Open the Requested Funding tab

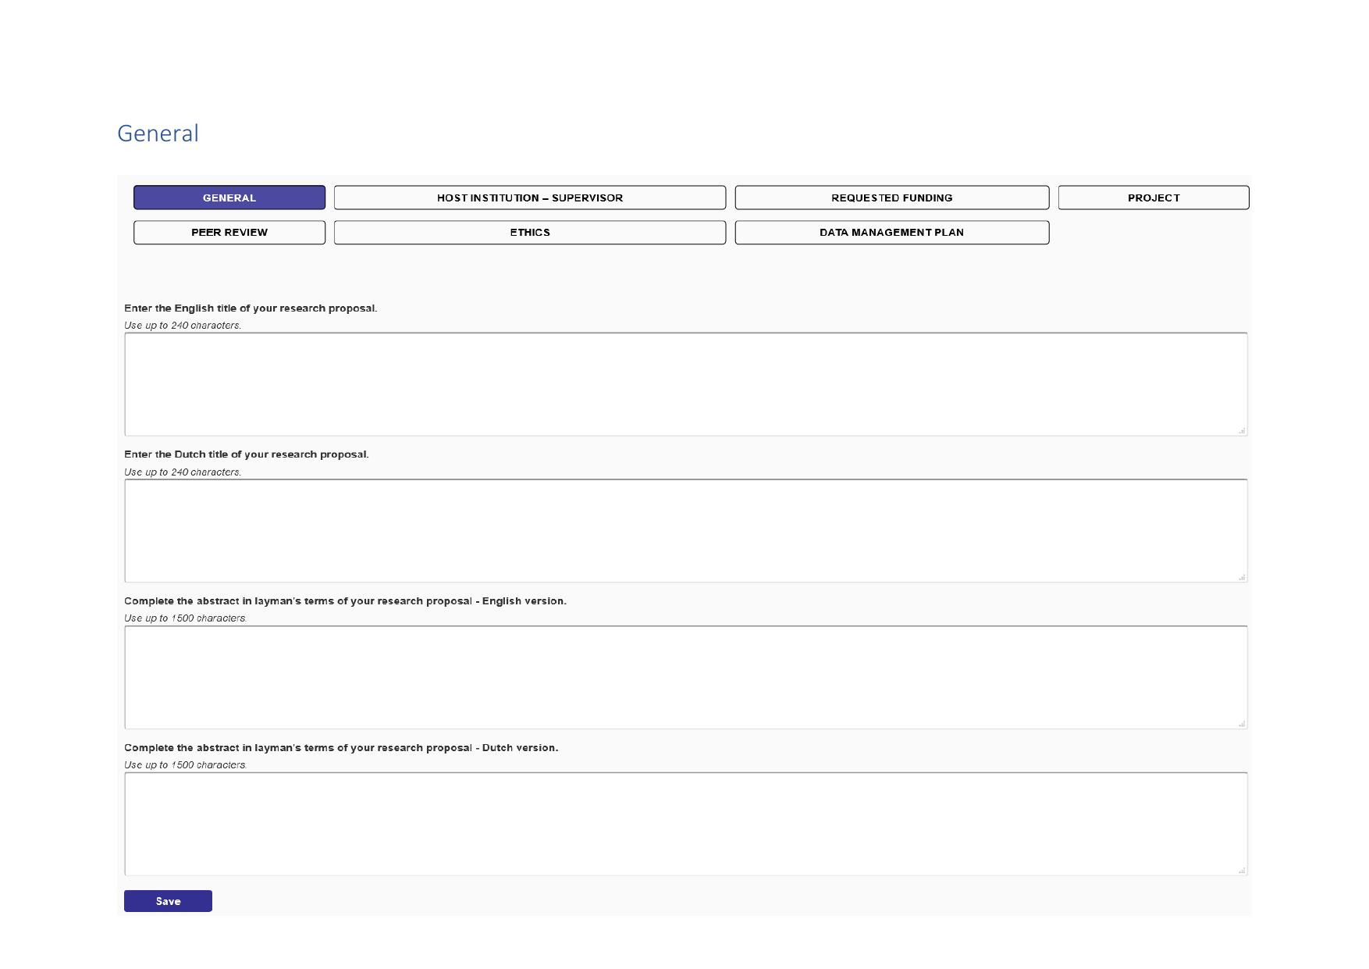tap(891, 198)
